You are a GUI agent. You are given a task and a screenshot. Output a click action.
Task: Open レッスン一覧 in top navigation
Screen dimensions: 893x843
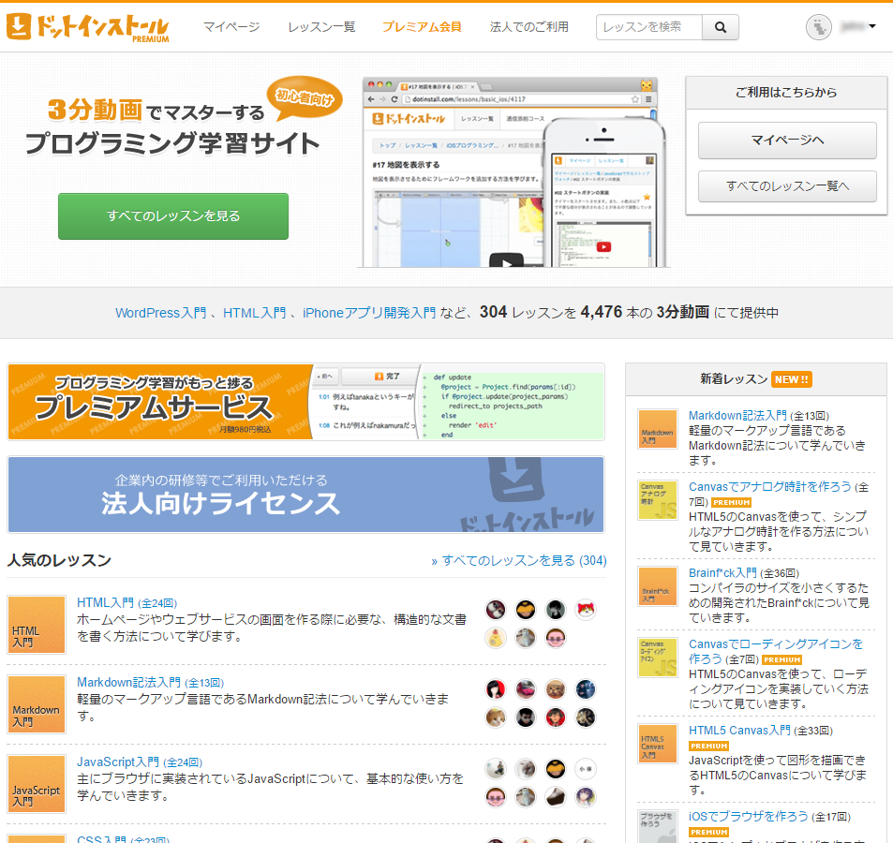[x=321, y=27]
